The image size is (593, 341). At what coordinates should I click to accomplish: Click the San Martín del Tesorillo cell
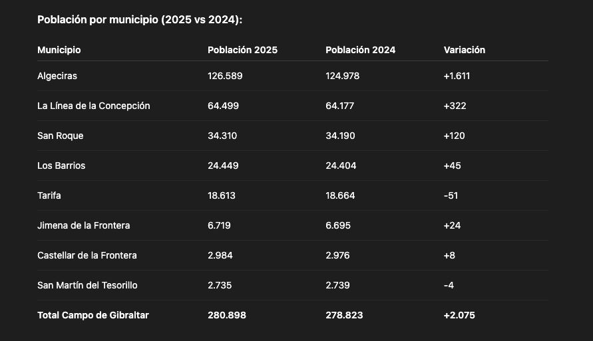click(87, 285)
